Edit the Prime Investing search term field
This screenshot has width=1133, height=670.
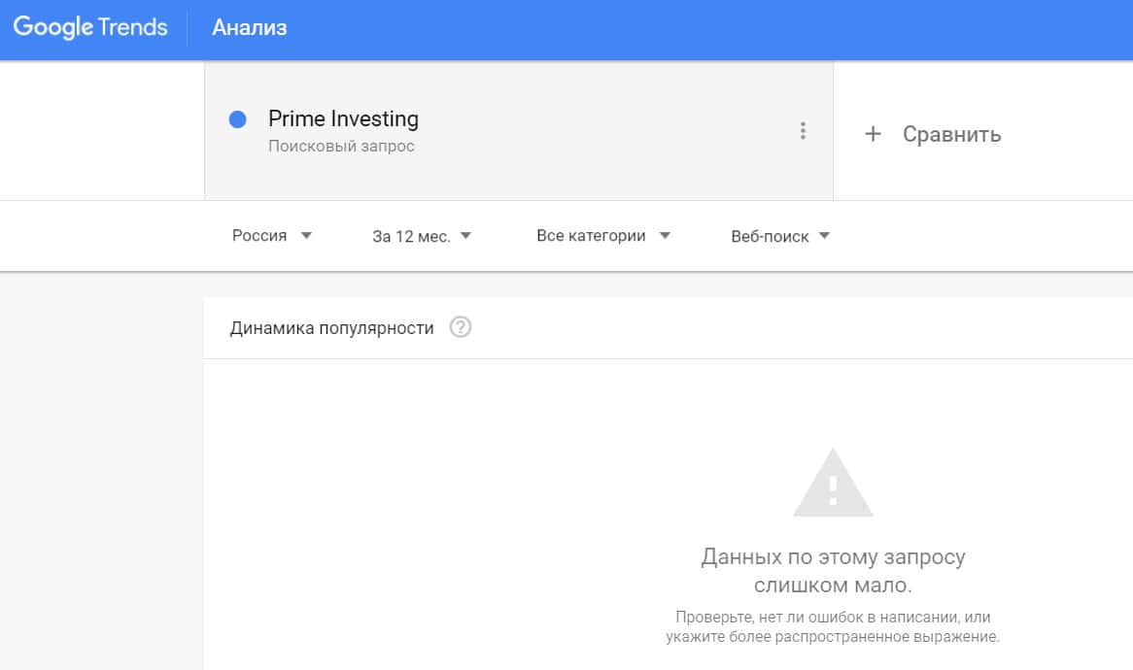[343, 119]
